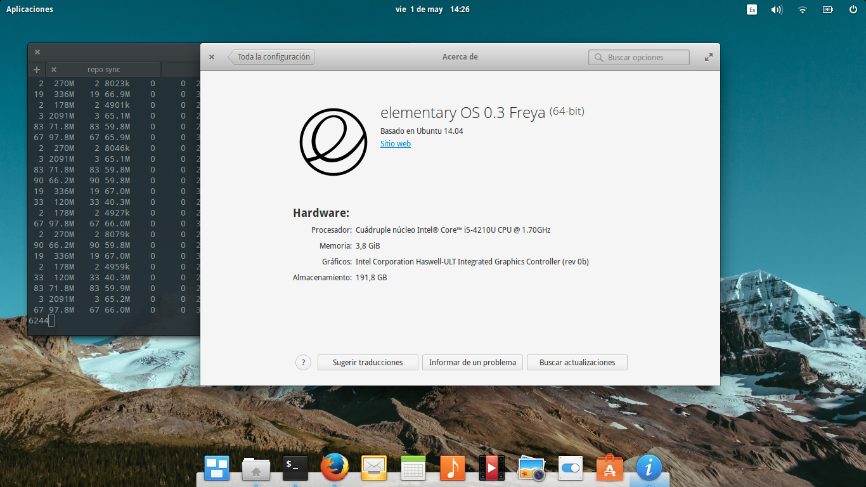The height and width of the screenshot is (487, 866).
Task: Open the date and time panel indicator
Action: 432,10
